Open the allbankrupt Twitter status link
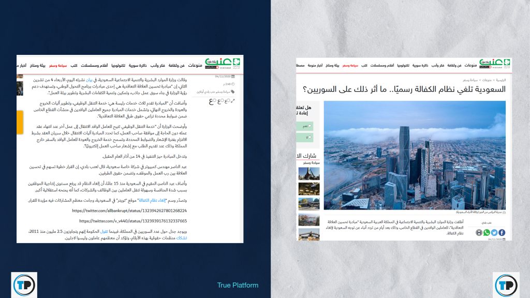 [129, 211]
